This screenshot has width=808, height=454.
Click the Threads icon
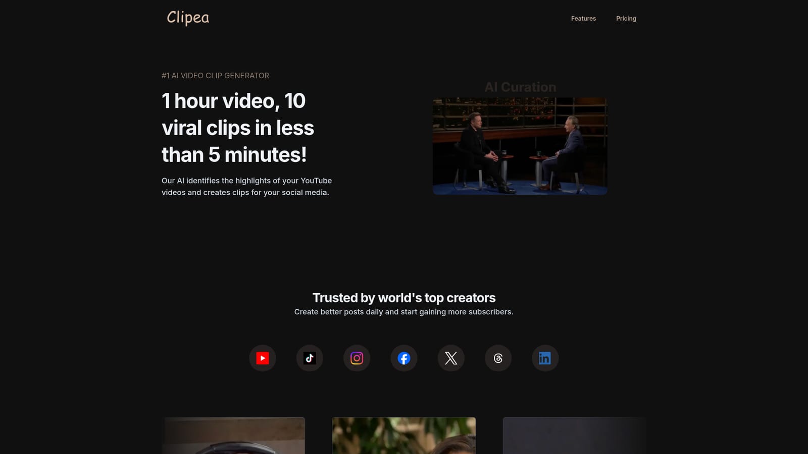tap(498, 358)
